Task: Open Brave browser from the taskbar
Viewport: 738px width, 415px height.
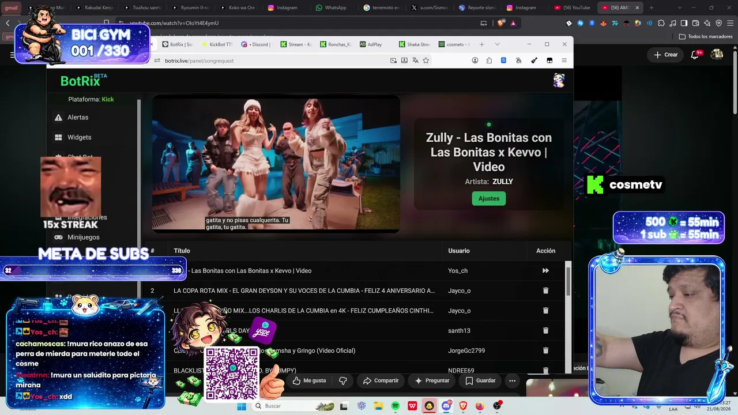Action: (x=463, y=406)
